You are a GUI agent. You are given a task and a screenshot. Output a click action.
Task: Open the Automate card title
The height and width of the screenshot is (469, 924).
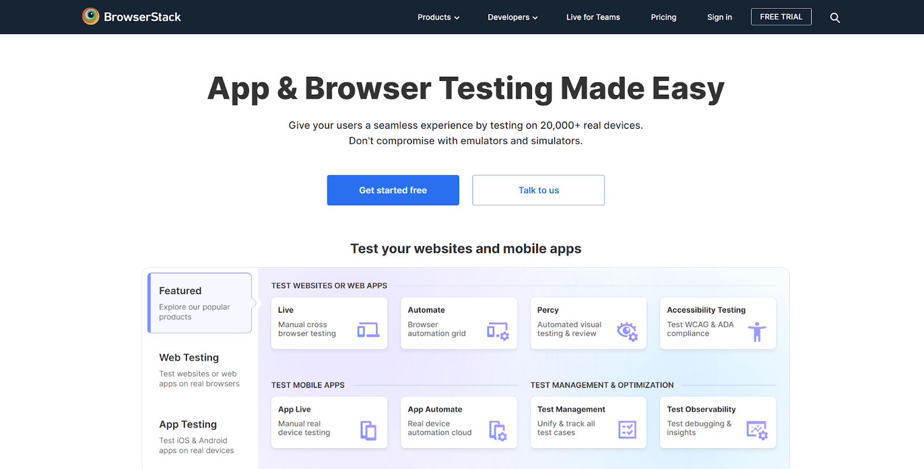click(426, 310)
